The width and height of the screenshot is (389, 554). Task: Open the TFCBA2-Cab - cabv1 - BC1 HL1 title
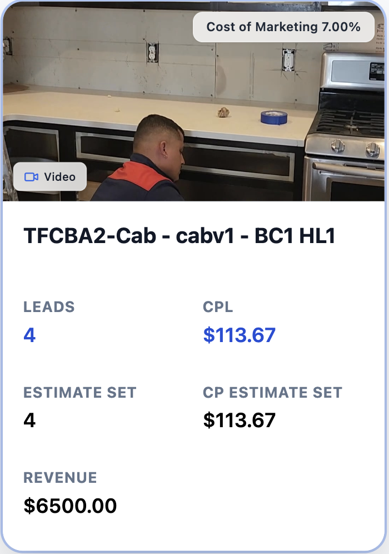(x=179, y=236)
